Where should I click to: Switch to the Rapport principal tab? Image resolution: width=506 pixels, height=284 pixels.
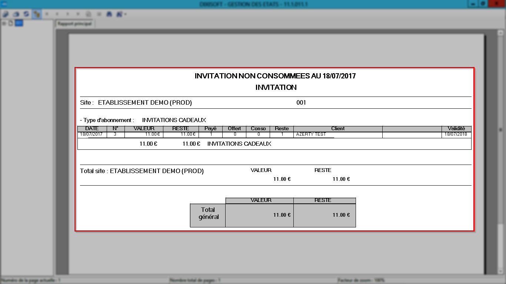75,23
